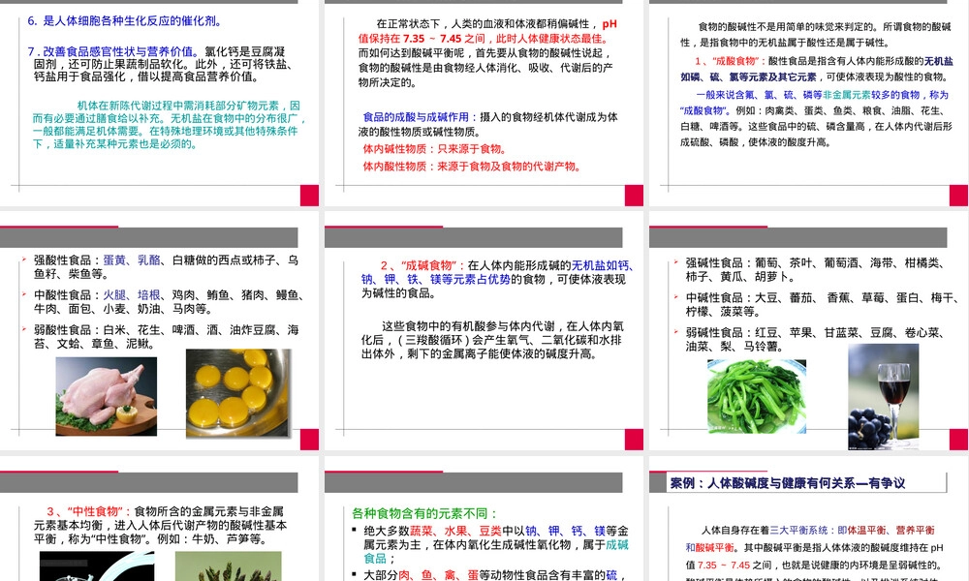The width and height of the screenshot is (969, 581).
Task: Click the paragraph starting '食物的酸碱性不是用简单的味觉'
Action: click(816, 35)
